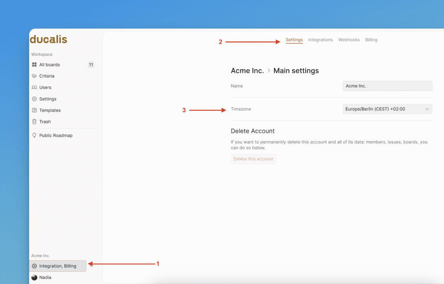Click the ducalis logo
The width and height of the screenshot is (444, 284).
pos(49,40)
